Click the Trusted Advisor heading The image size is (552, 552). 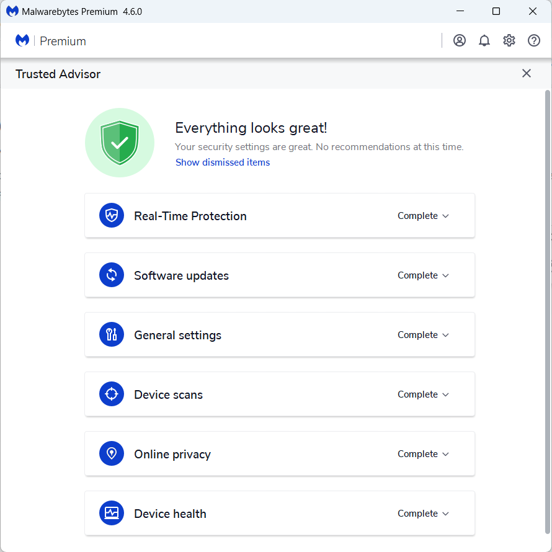(x=58, y=74)
